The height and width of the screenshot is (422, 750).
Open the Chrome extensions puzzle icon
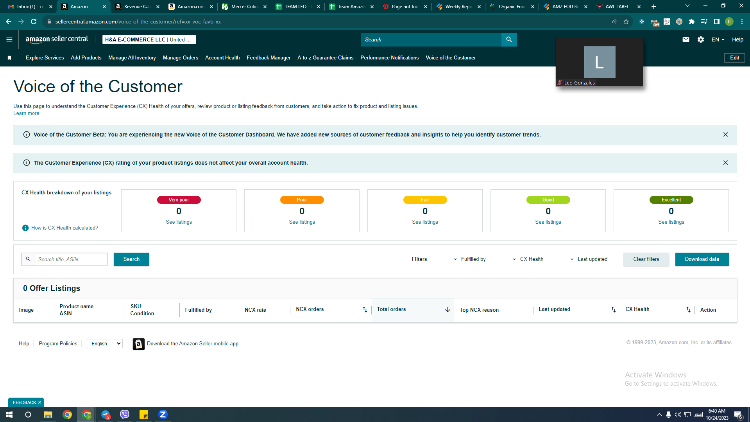pyautogui.click(x=692, y=22)
